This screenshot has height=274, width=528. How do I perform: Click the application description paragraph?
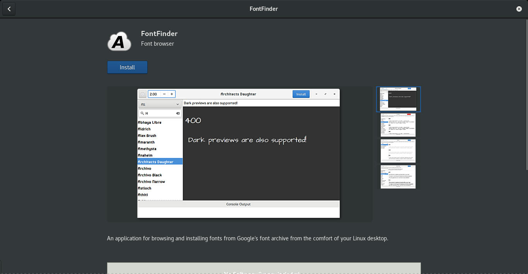[x=247, y=238]
